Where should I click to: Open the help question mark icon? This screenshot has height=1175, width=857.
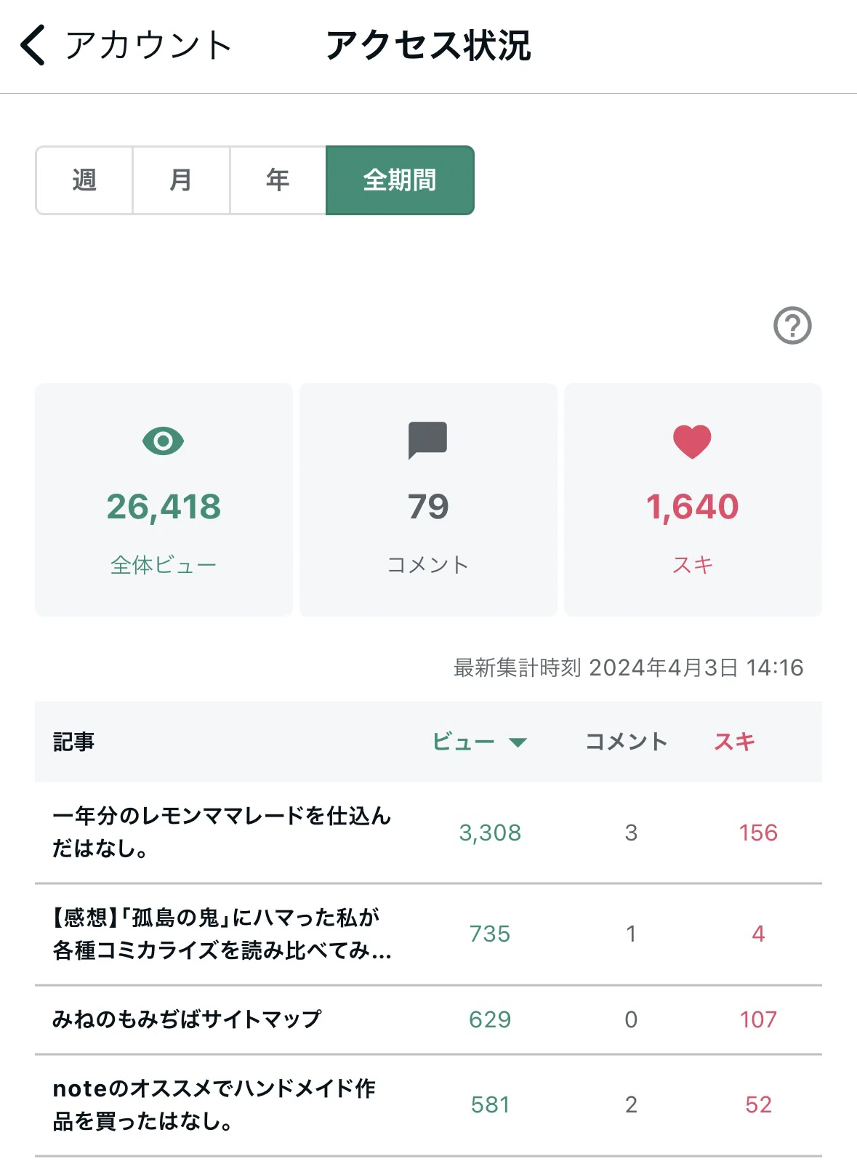(792, 325)
